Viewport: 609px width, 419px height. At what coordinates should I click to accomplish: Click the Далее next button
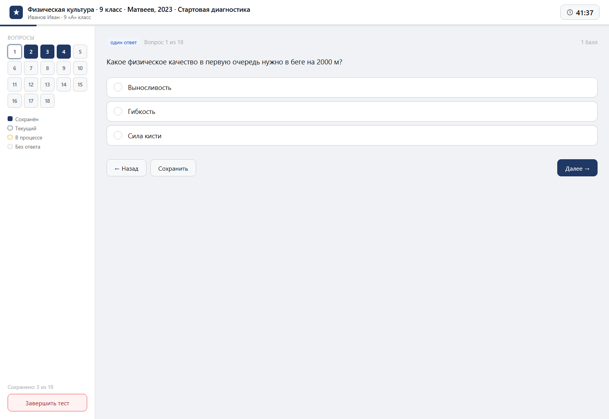click(577, 168)
